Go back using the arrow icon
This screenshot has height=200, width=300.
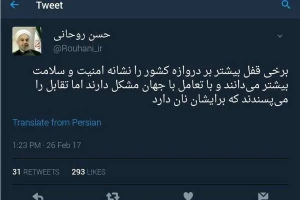click(x=14, y=4)
